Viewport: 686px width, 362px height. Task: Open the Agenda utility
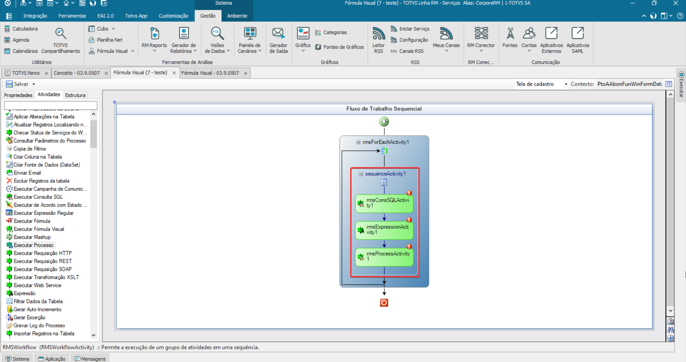pos(17,40)
